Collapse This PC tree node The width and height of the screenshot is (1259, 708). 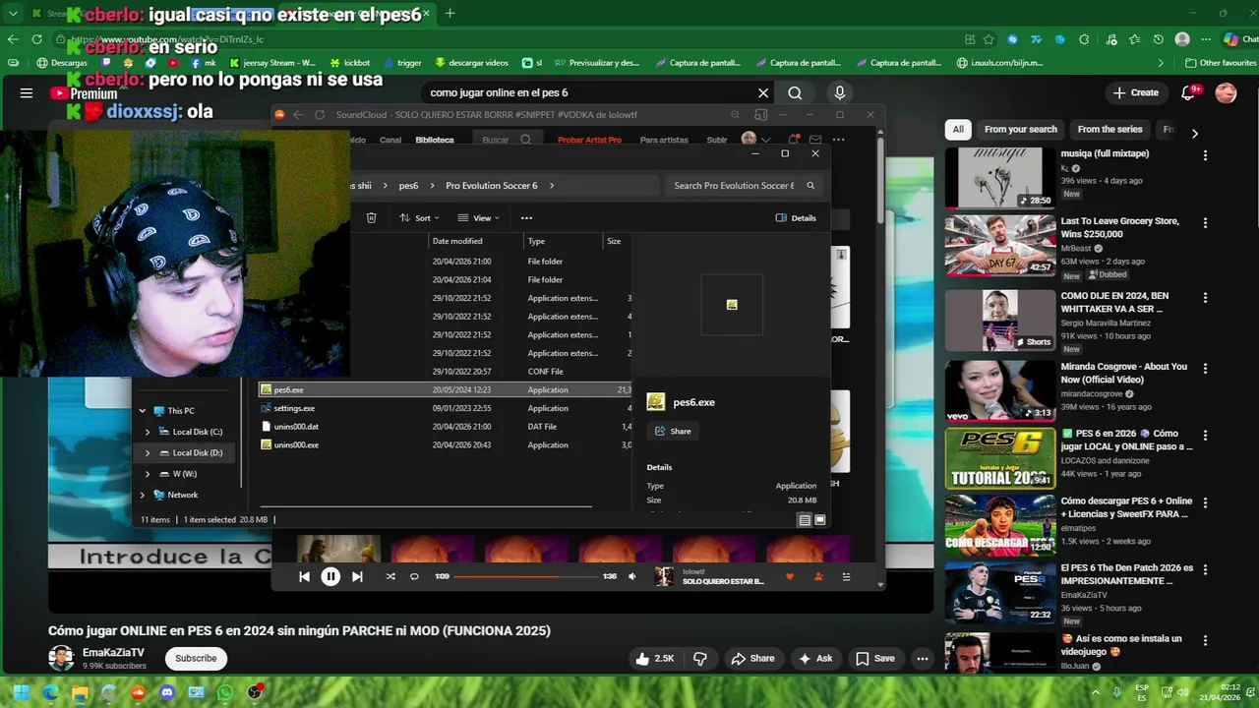pos(143,411)
